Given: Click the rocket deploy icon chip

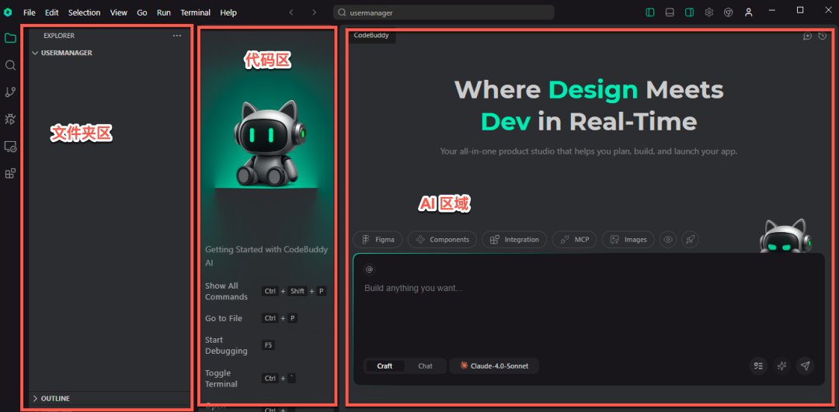Looking at the screenshot, I should 691,240.
